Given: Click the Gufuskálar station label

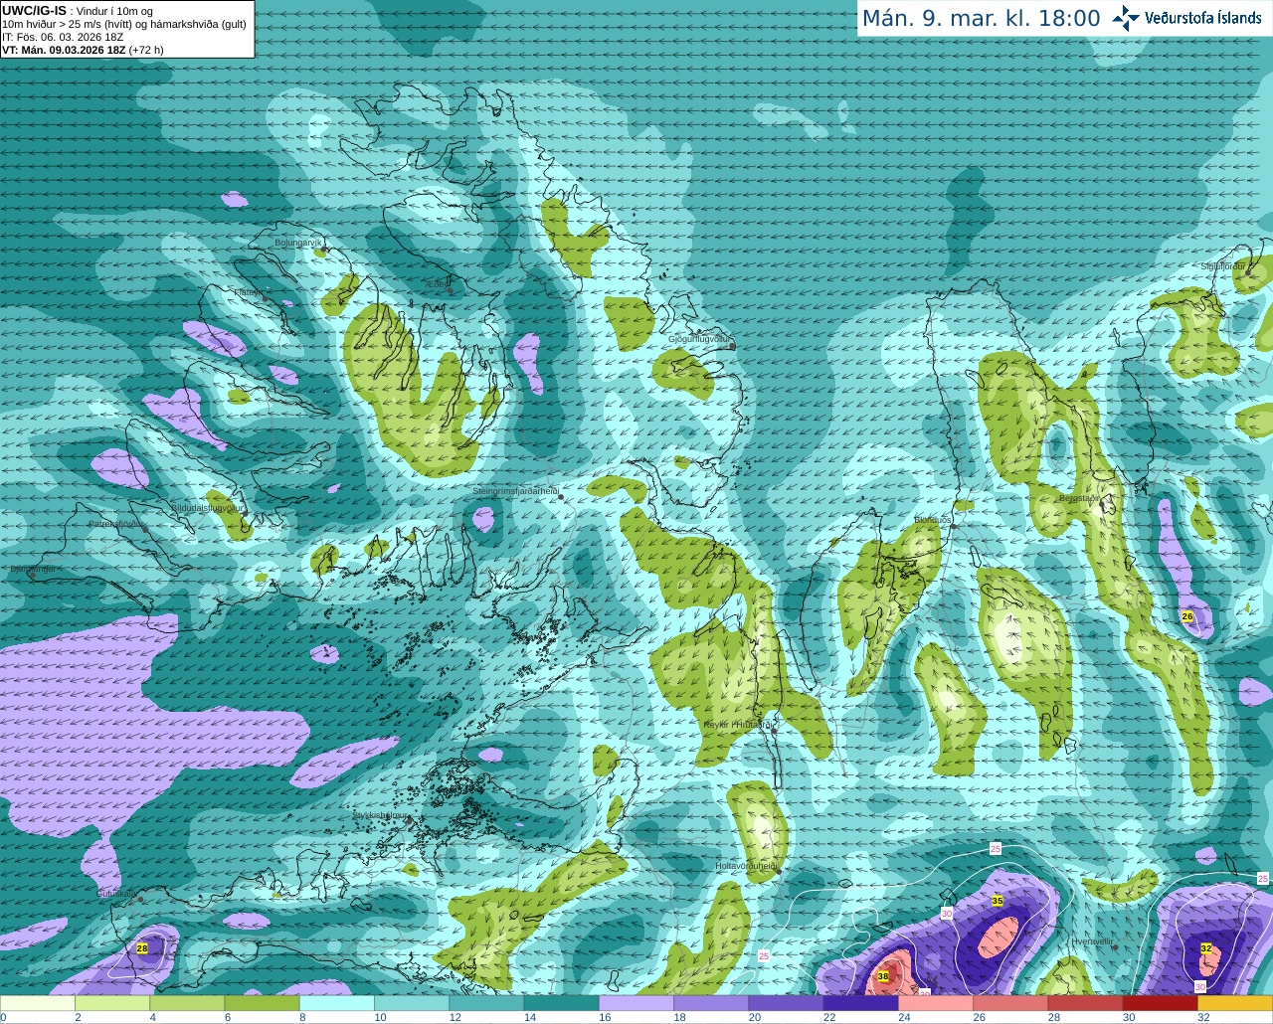Looking at the screenshot, I should (115, 894).
